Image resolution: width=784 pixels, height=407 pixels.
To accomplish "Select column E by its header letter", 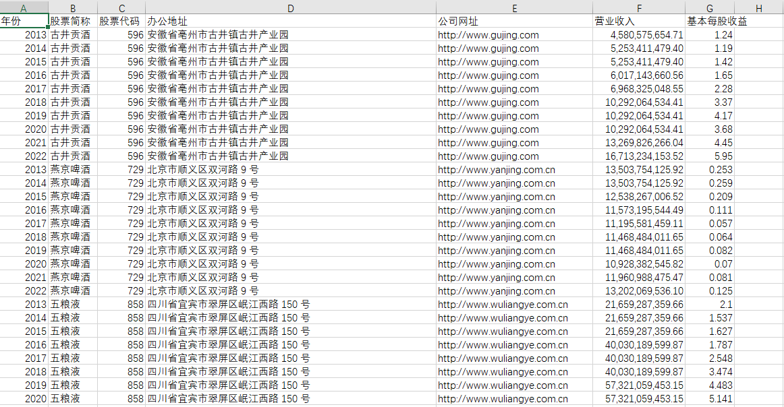I will click(x=515, y=7).
